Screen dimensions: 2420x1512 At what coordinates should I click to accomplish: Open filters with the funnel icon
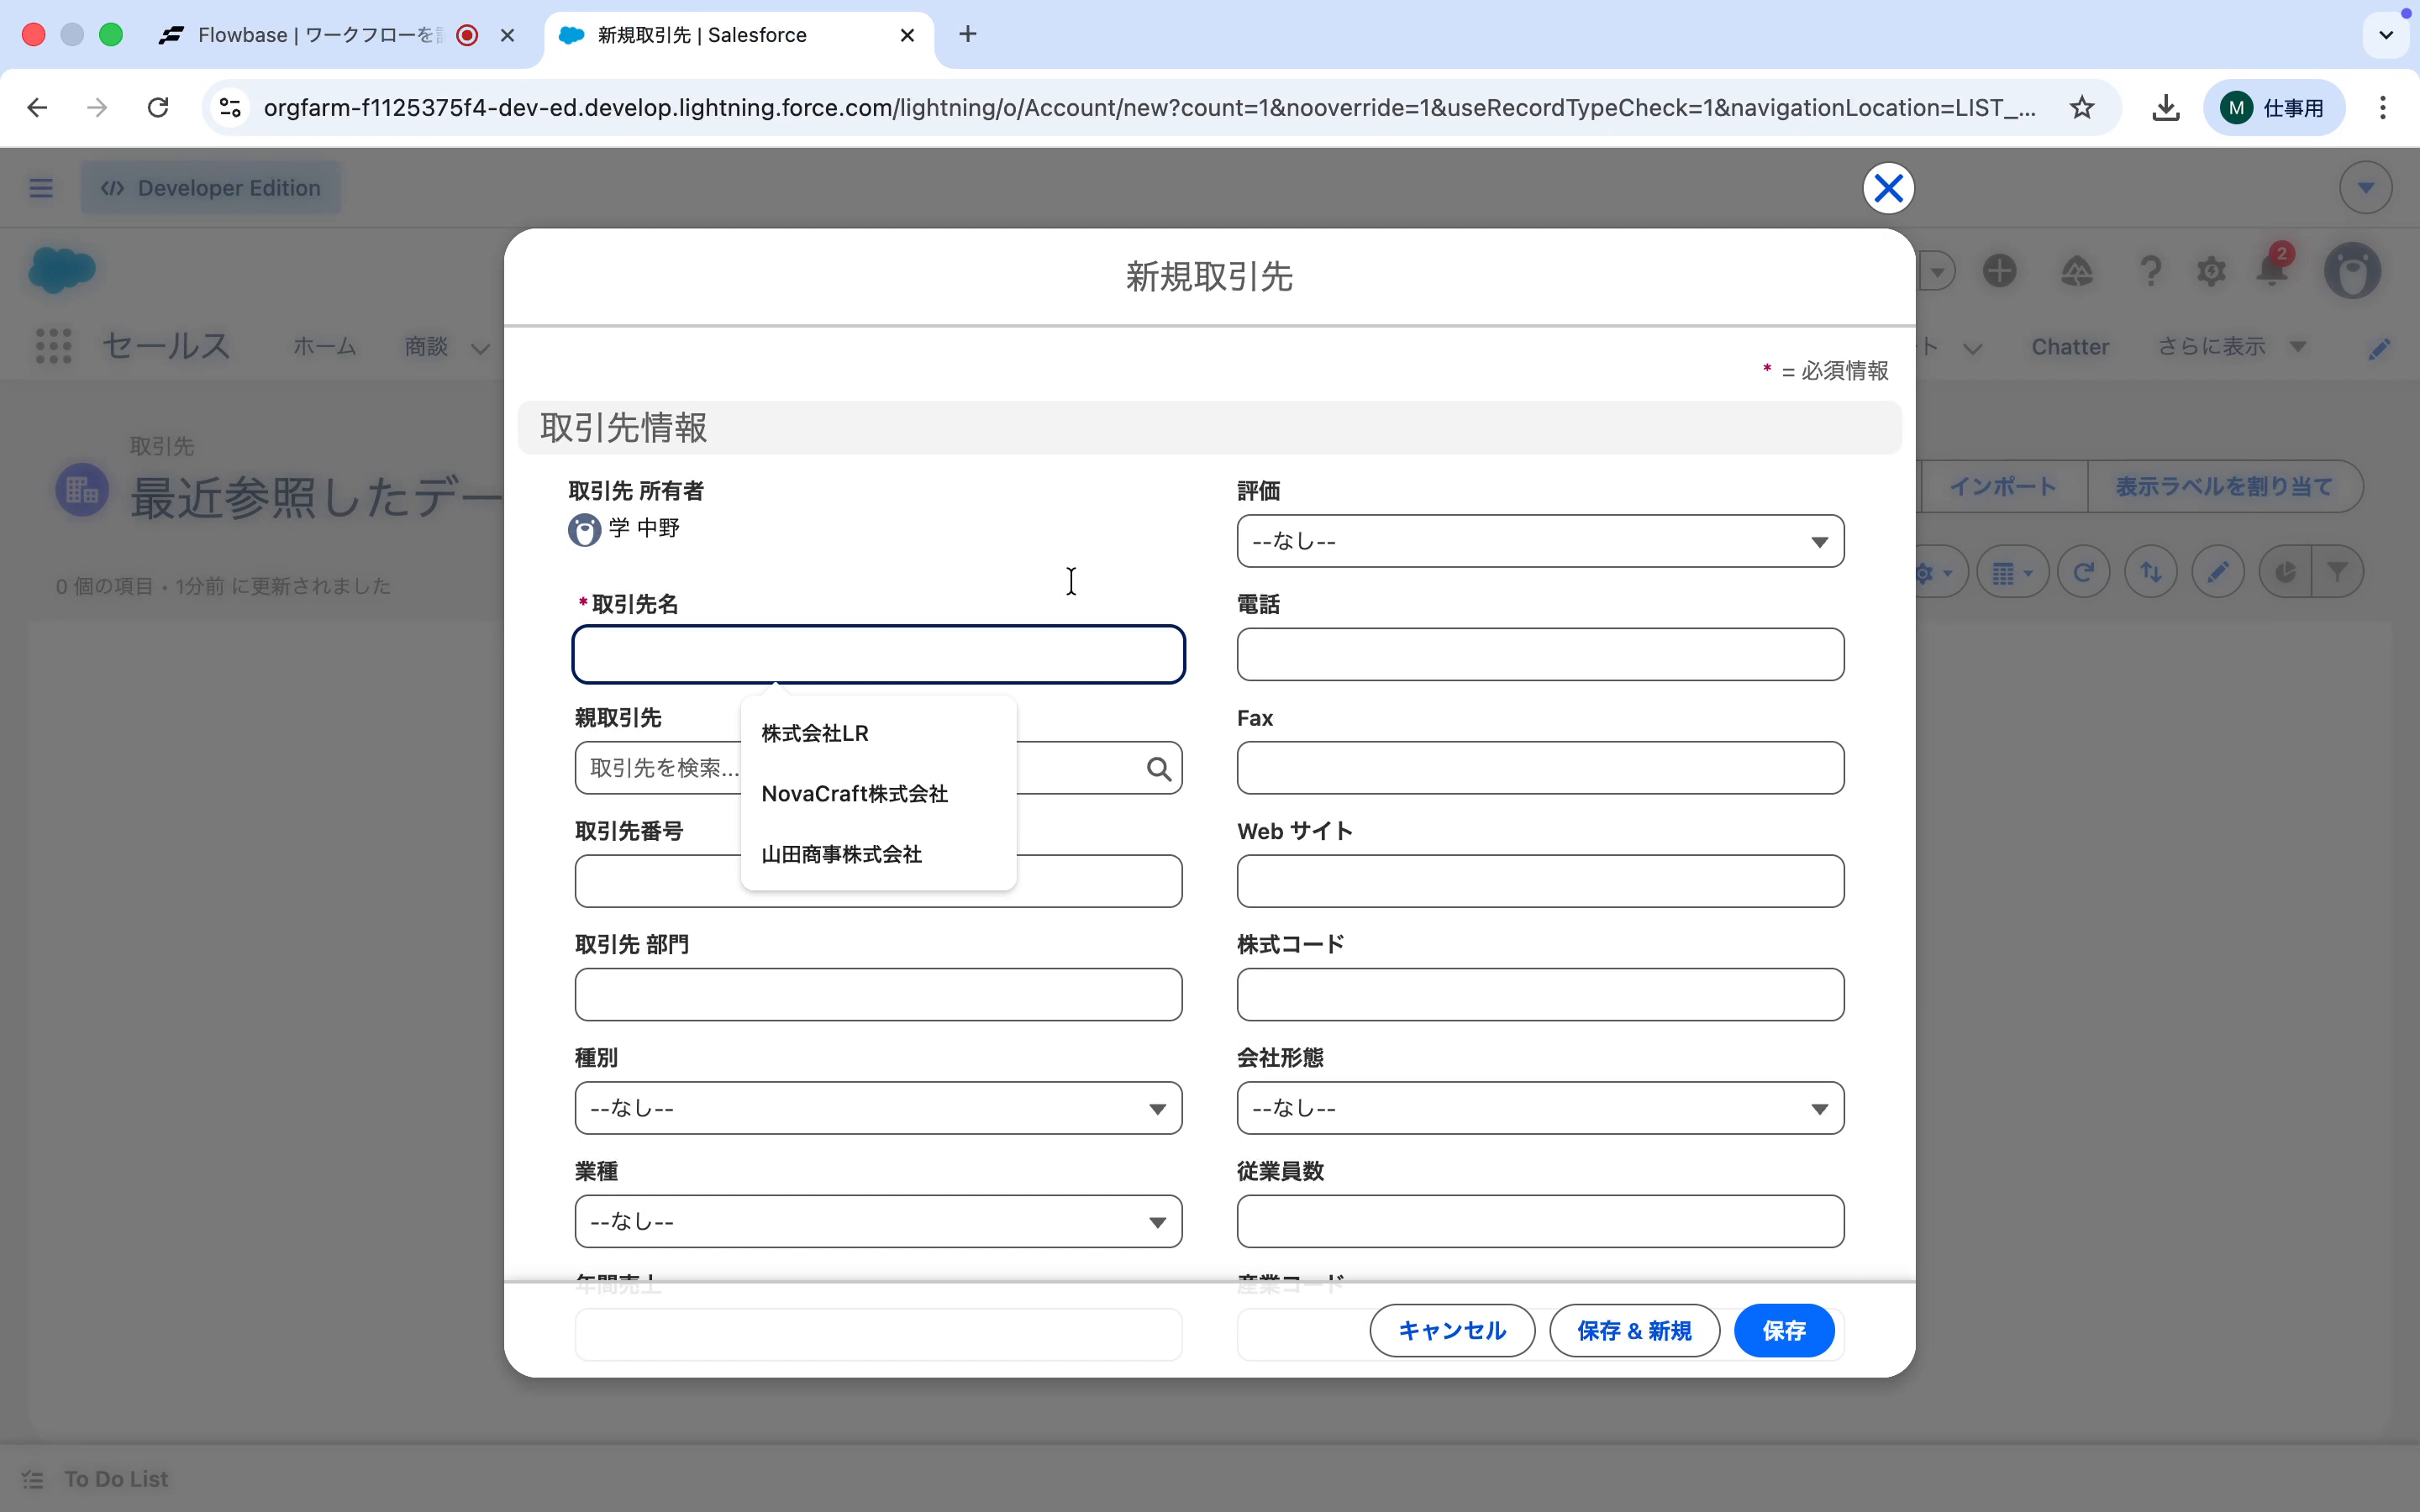(2339, 571)
